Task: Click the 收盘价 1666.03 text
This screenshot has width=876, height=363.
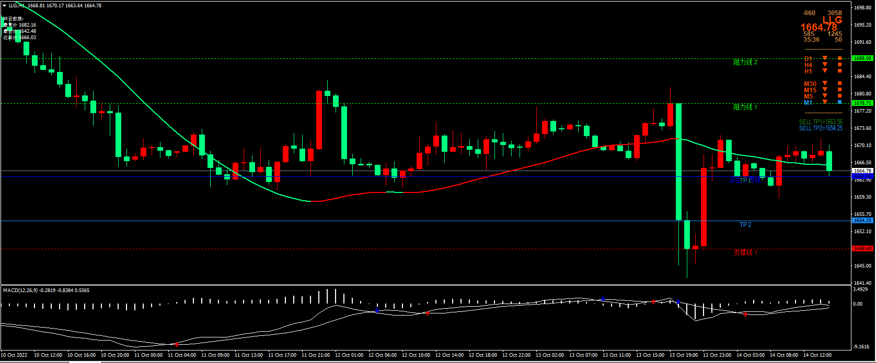Action: click(x=20, y=38)
